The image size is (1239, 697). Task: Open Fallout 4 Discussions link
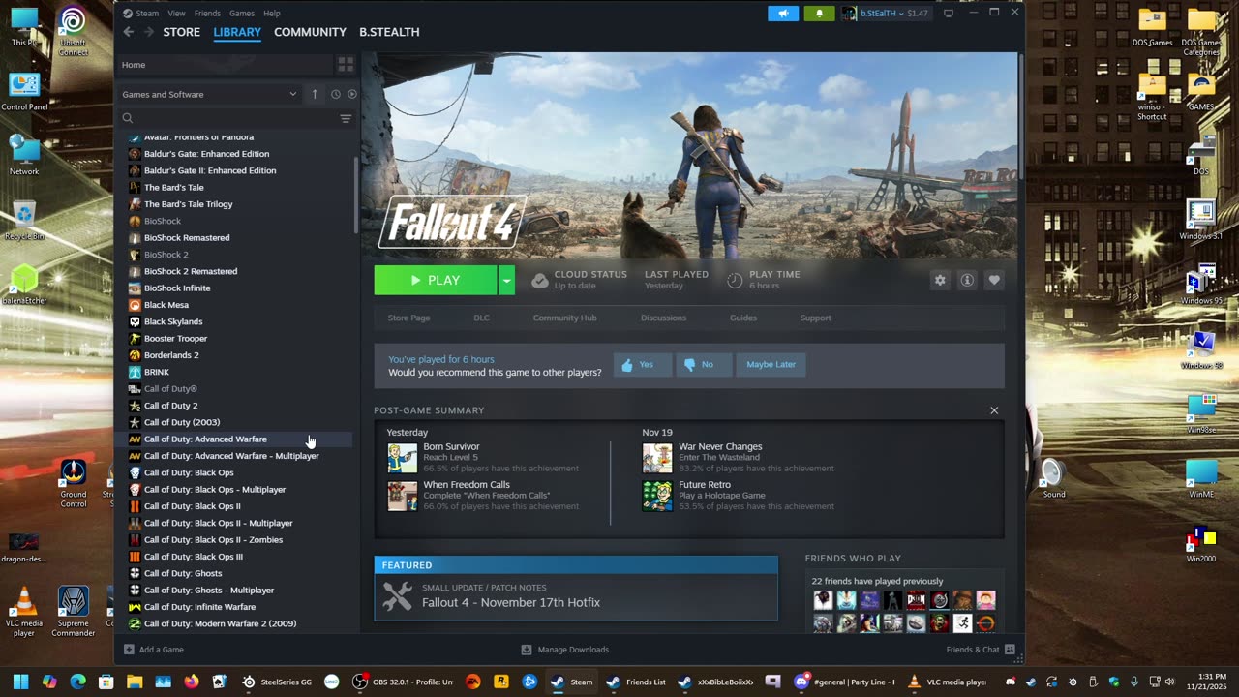663,318
